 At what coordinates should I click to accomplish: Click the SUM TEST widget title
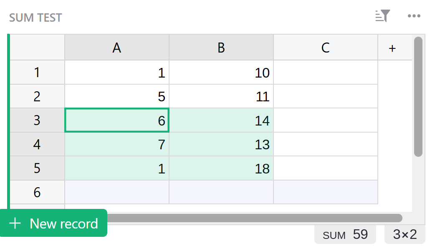click(35, 18)
